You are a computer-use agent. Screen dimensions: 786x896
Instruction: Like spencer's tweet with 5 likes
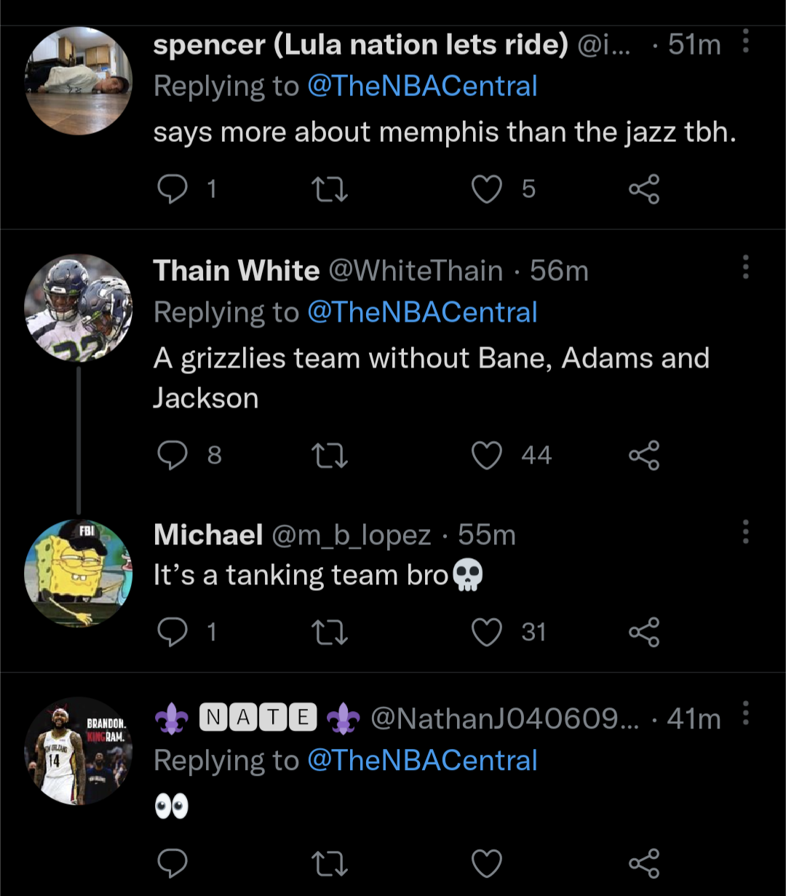click(487, 189)
